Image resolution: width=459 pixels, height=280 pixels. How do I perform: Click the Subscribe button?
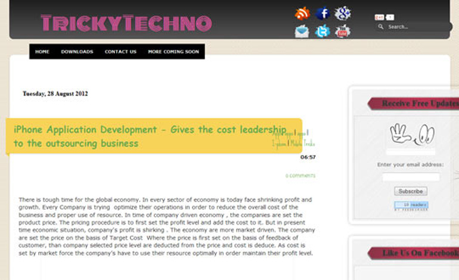411,191
